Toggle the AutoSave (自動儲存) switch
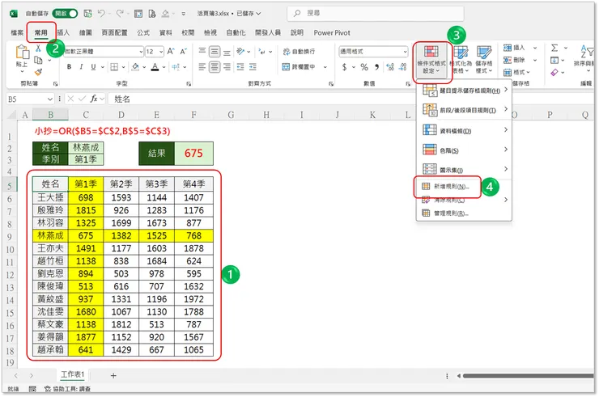This screenshot has width=599, height=397. pyautogui.click(x=65, y=14)
